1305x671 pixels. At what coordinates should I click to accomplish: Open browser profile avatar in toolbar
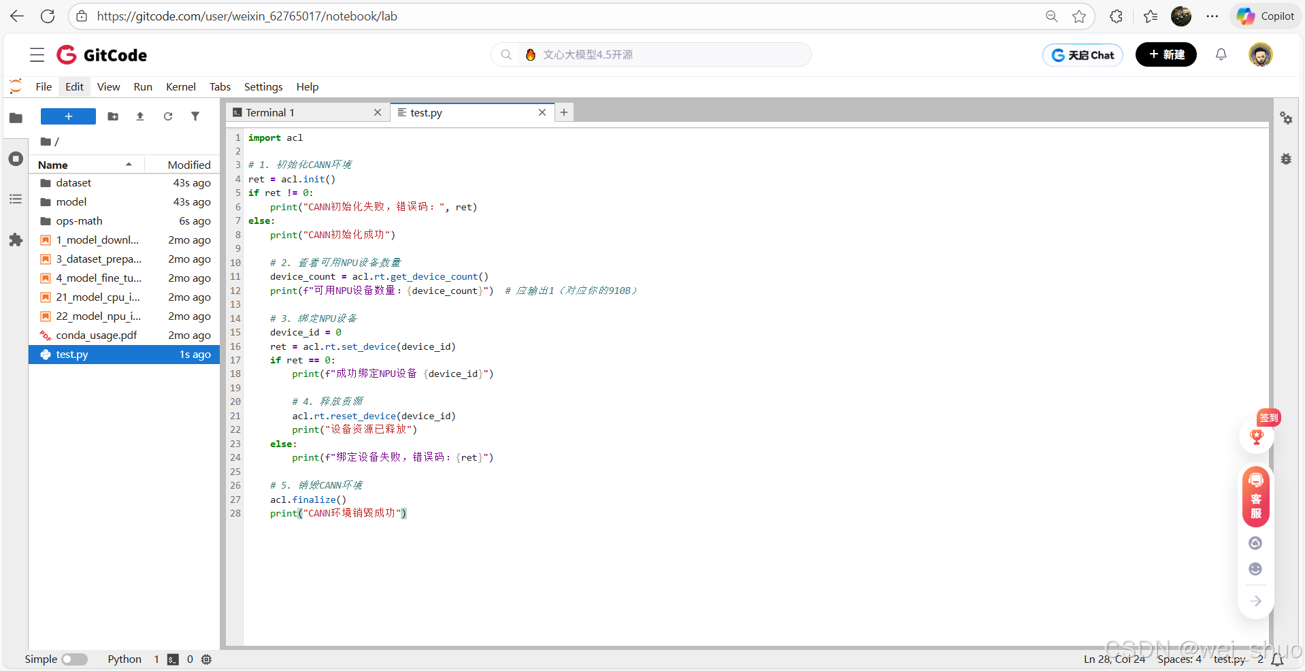[1181, 16]
